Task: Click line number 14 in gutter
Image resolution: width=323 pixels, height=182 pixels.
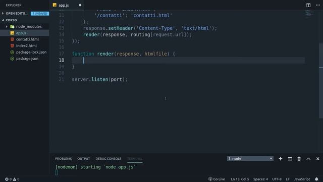Action: click(62, 35)
